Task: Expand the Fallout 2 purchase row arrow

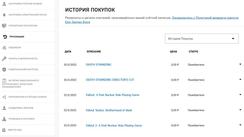Action: tap(240, 125)
